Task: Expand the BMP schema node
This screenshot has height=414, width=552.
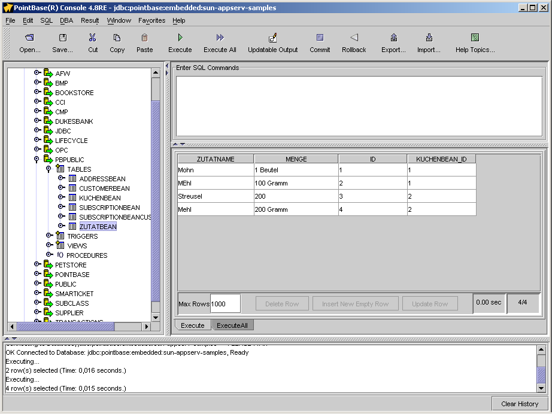Action: (x=37, y=82)
